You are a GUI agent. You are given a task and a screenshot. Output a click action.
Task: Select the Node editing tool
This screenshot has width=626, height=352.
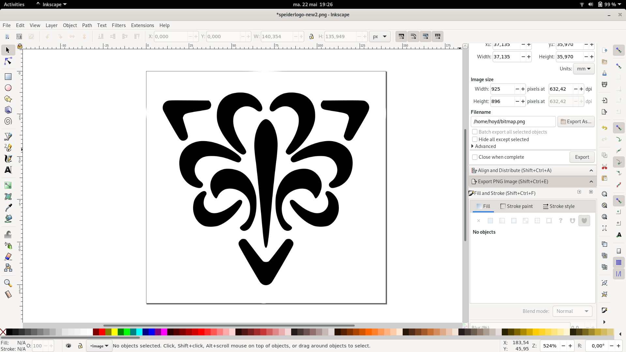point(8,61)
